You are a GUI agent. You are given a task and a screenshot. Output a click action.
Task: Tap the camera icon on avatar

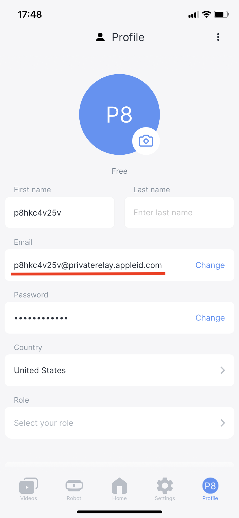[x=146, y=141]
